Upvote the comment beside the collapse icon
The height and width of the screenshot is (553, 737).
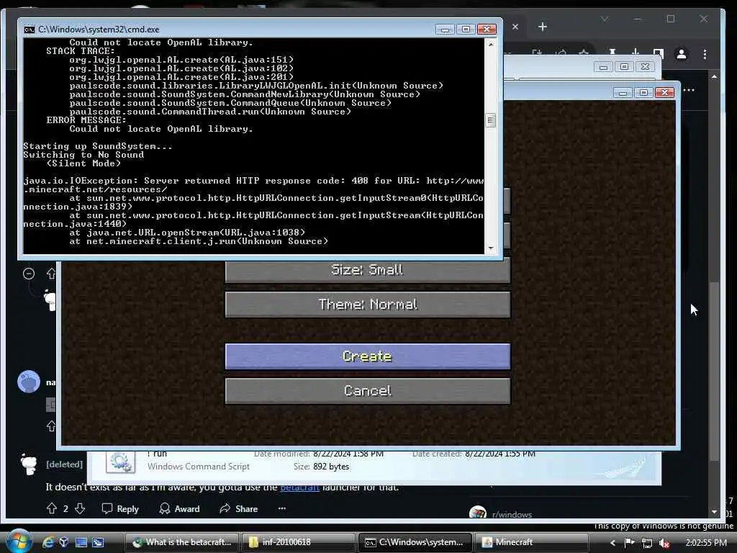pos(51,273)
